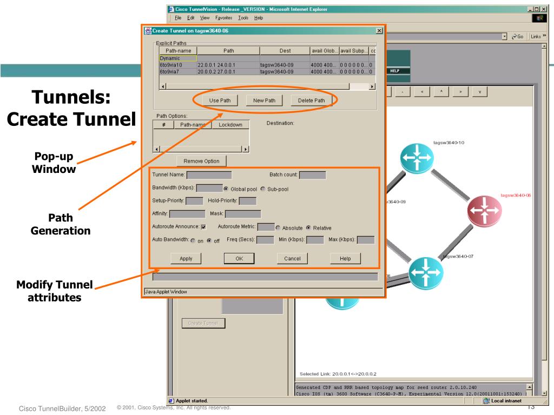Select the red tagsw3640-06 router icon
This screenshot has height=415, width=554.
pos(484,211)
